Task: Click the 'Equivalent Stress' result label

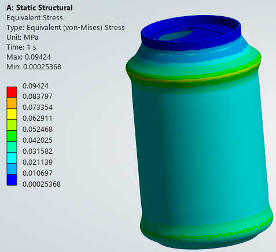Action: pyautogui.click(x=35, y=18)
